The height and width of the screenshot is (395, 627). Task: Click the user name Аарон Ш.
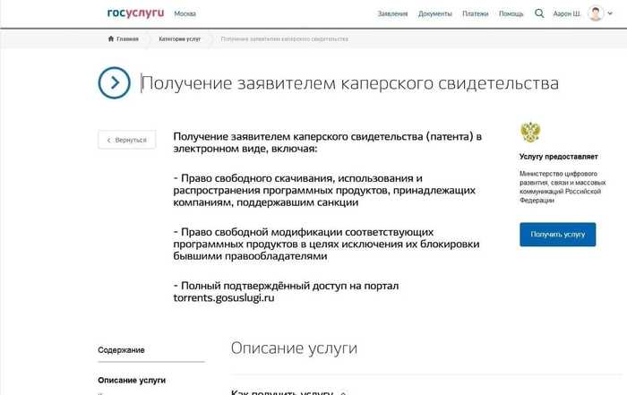pyautogui.click(x=566, y=13)
